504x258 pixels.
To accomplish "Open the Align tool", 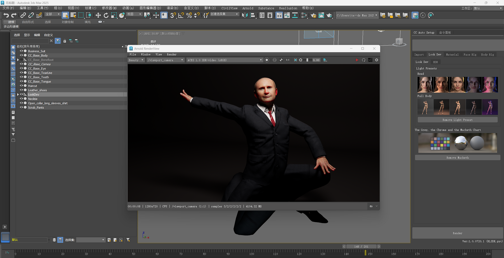I will click(x=253, y=15).
